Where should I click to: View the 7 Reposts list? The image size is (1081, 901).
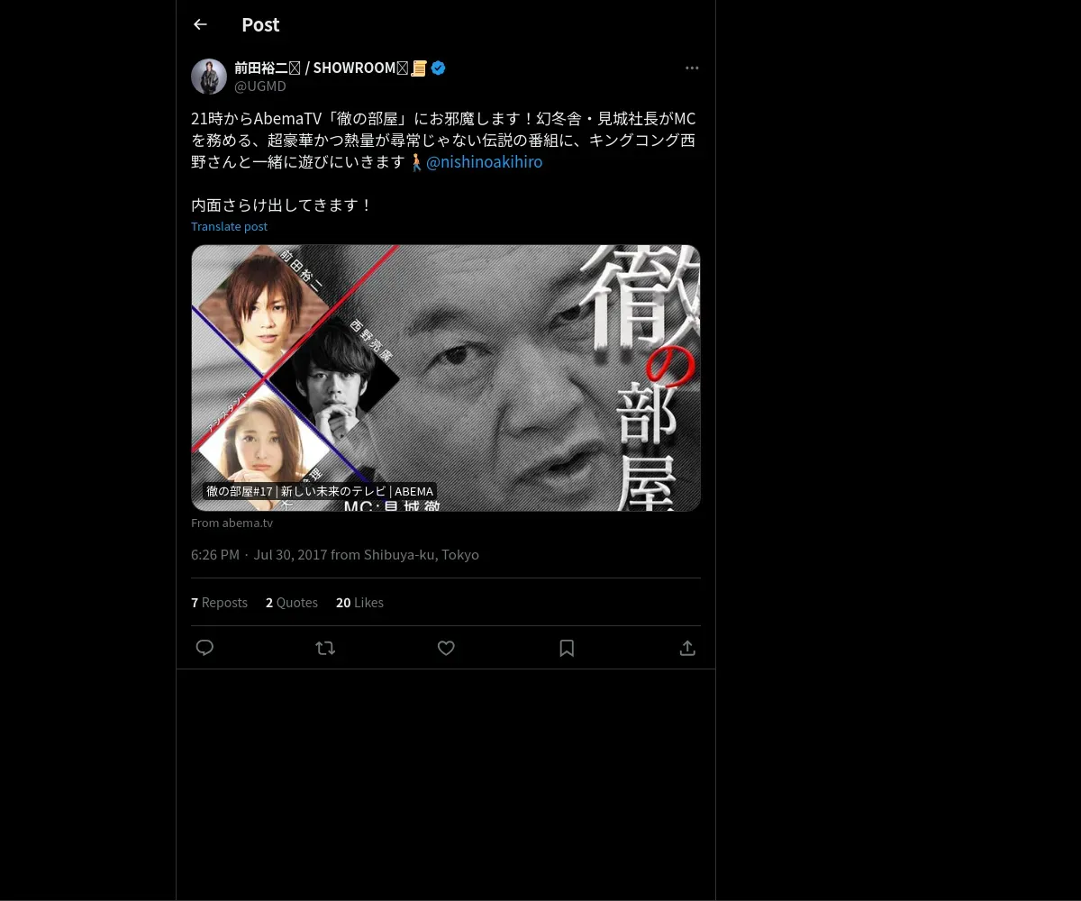[x=219, y=602]
